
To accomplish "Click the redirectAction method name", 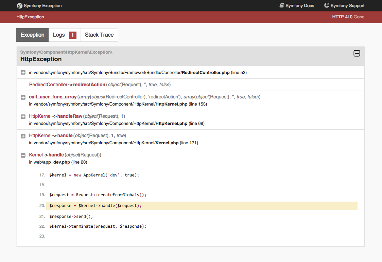I will pos(89,85).
